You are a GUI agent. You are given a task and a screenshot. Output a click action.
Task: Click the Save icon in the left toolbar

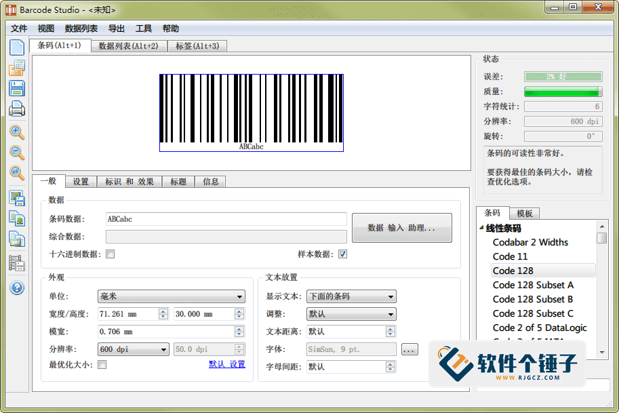17,88
